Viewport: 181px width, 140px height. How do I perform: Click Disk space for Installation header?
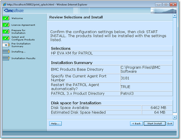pos(76,103)
